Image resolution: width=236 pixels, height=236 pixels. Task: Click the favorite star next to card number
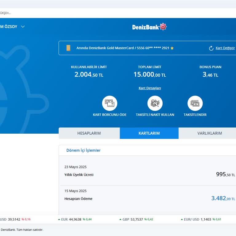point(172,48)
